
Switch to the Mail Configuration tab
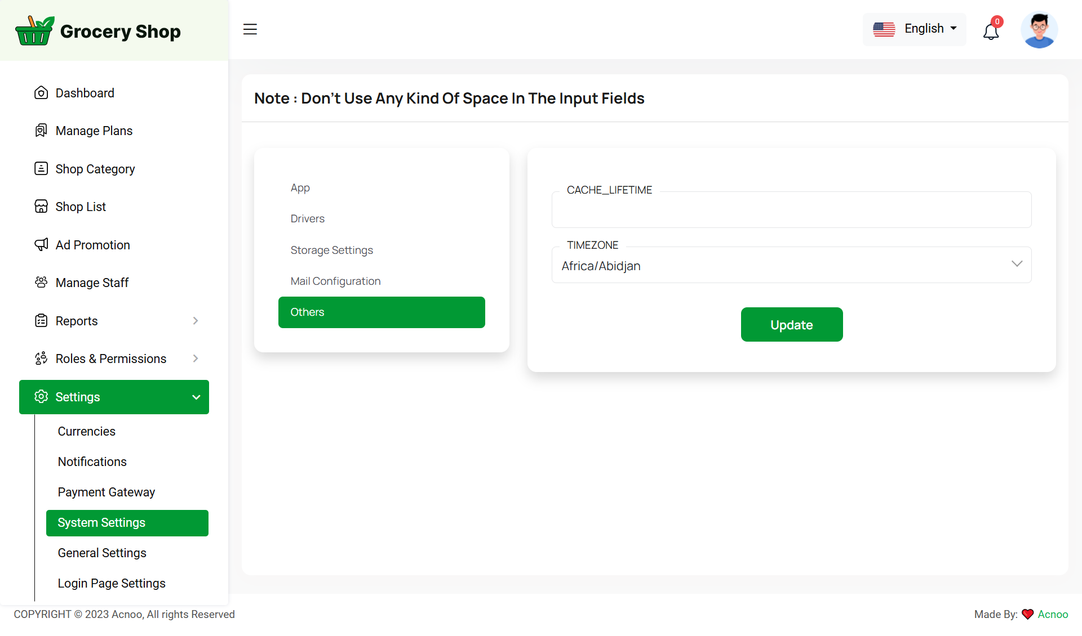pyautogui.click(x=335, y=281)
